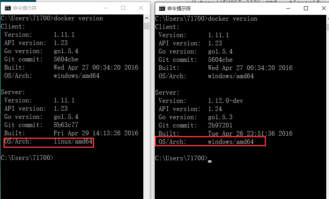
Task: Minimize the right Command Prompt window
Action: (288, 8)
